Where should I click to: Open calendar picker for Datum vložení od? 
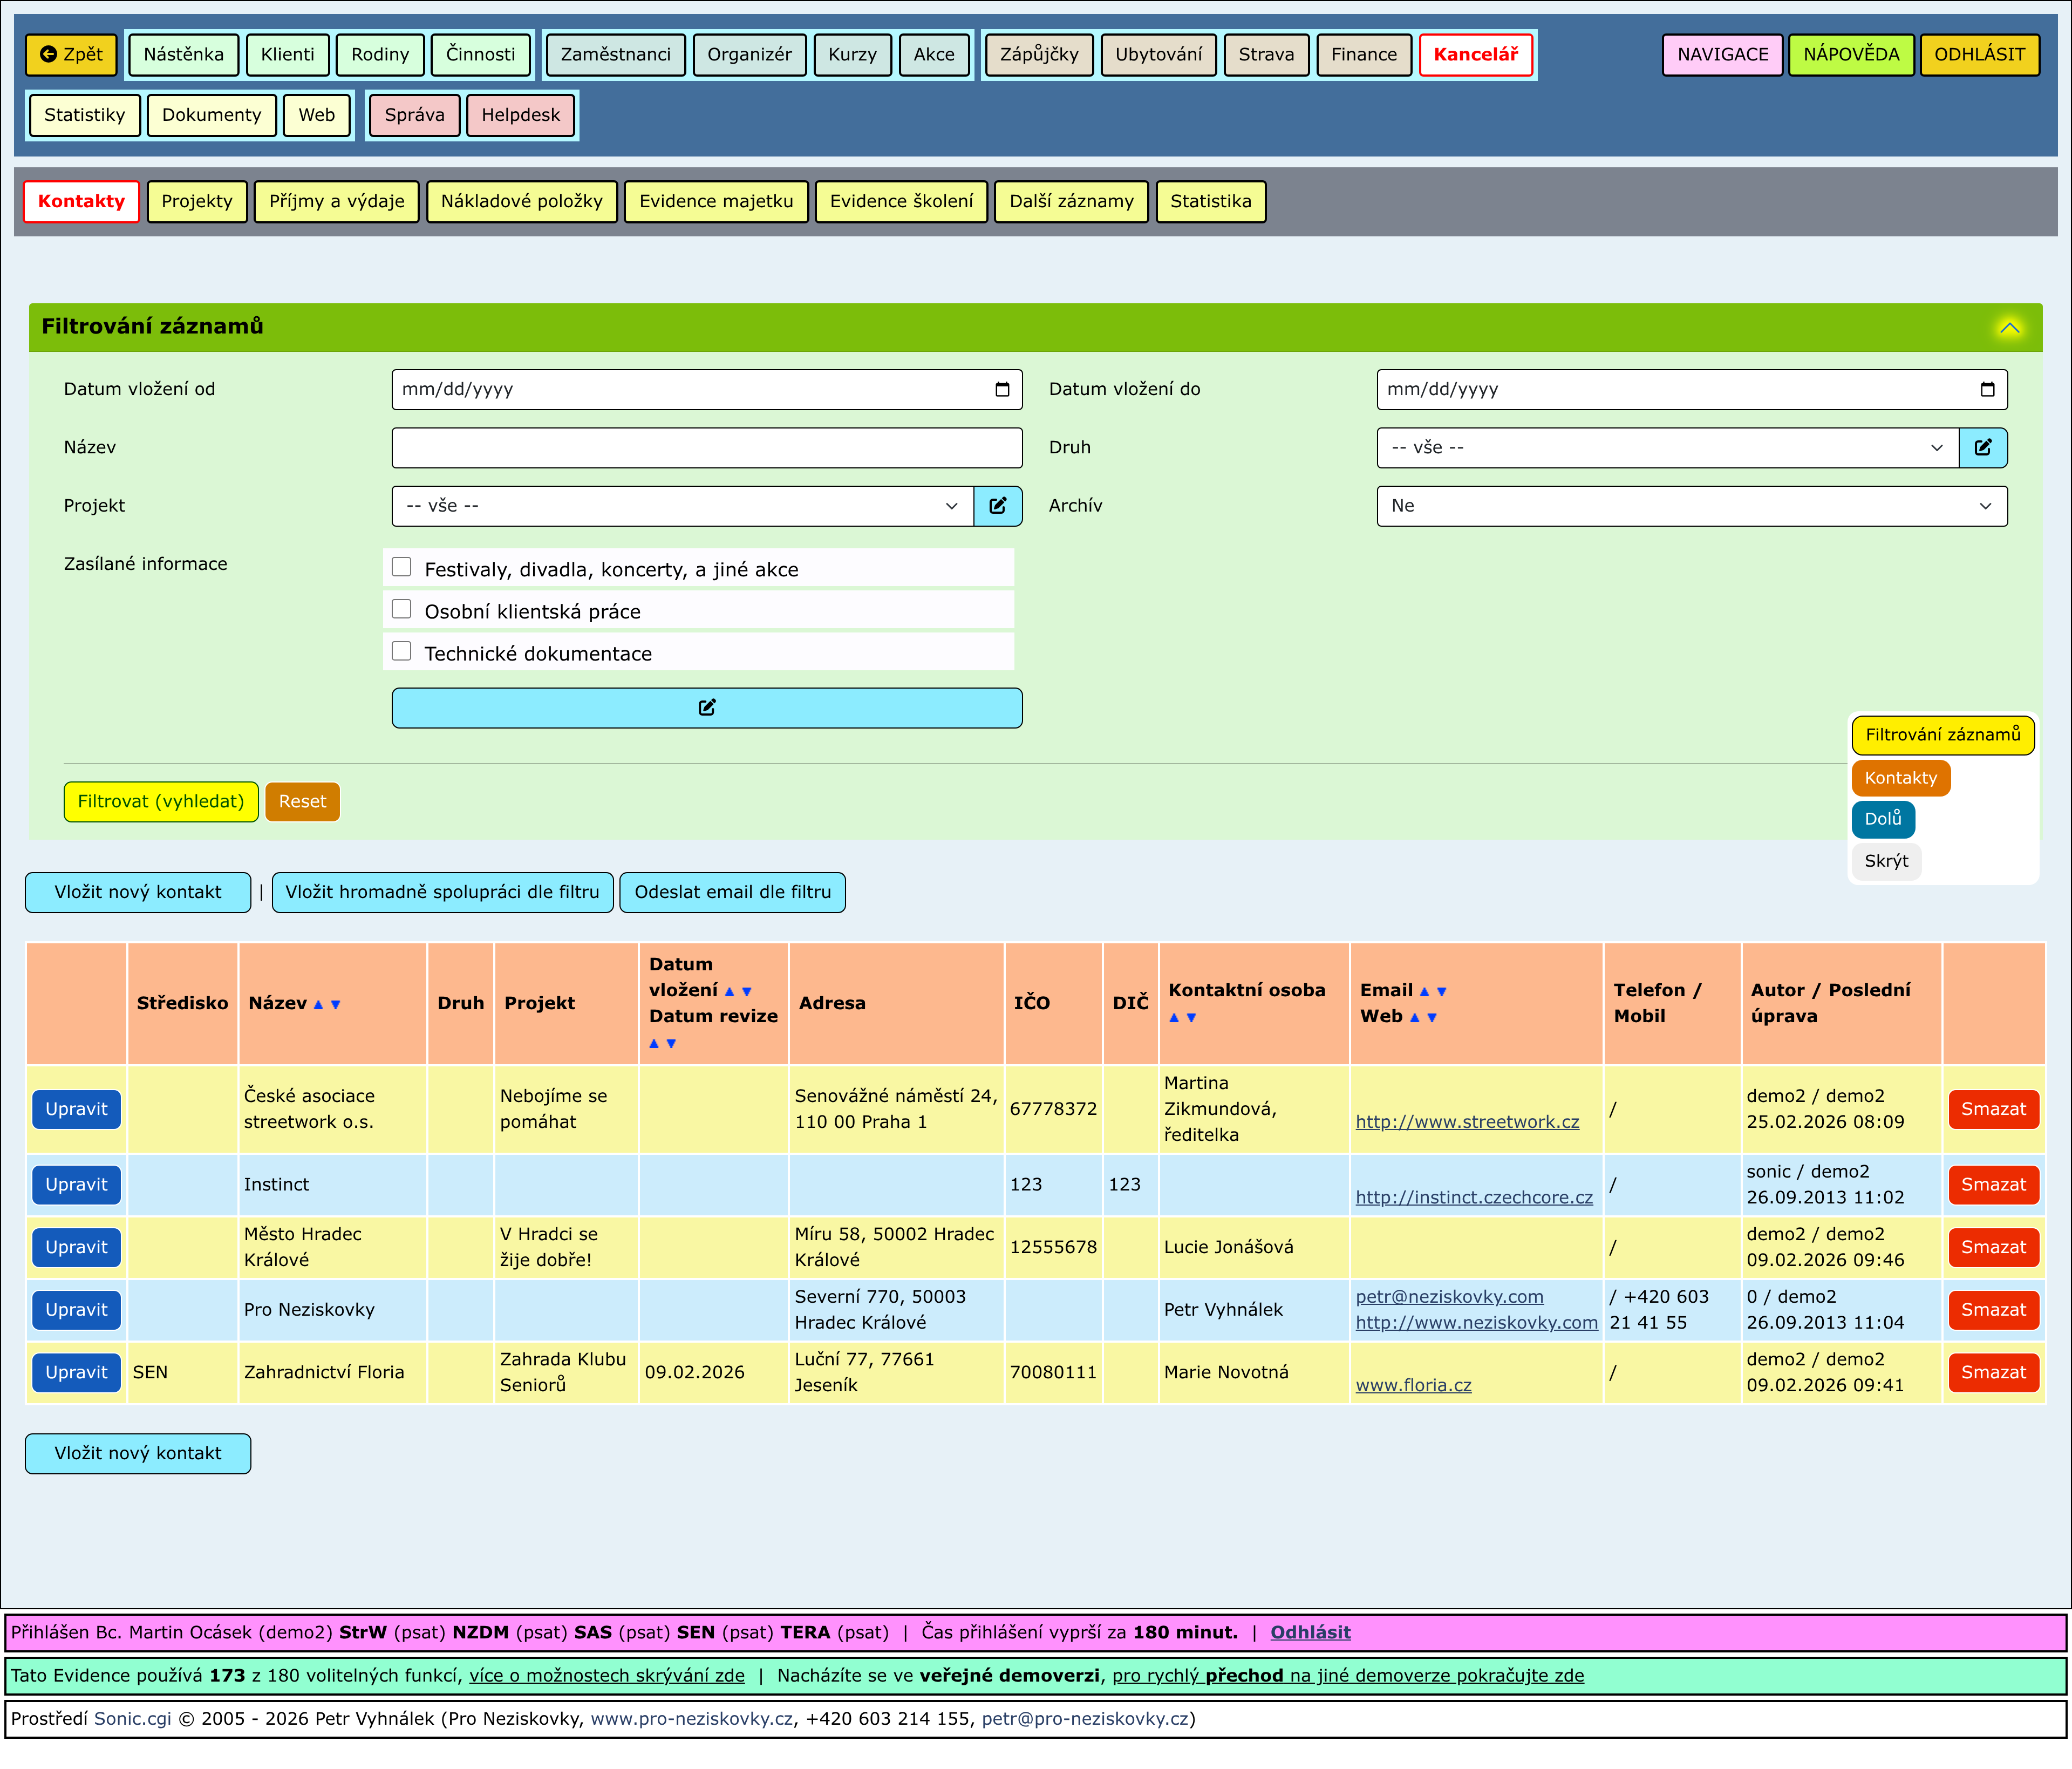tap(1002, 390)
